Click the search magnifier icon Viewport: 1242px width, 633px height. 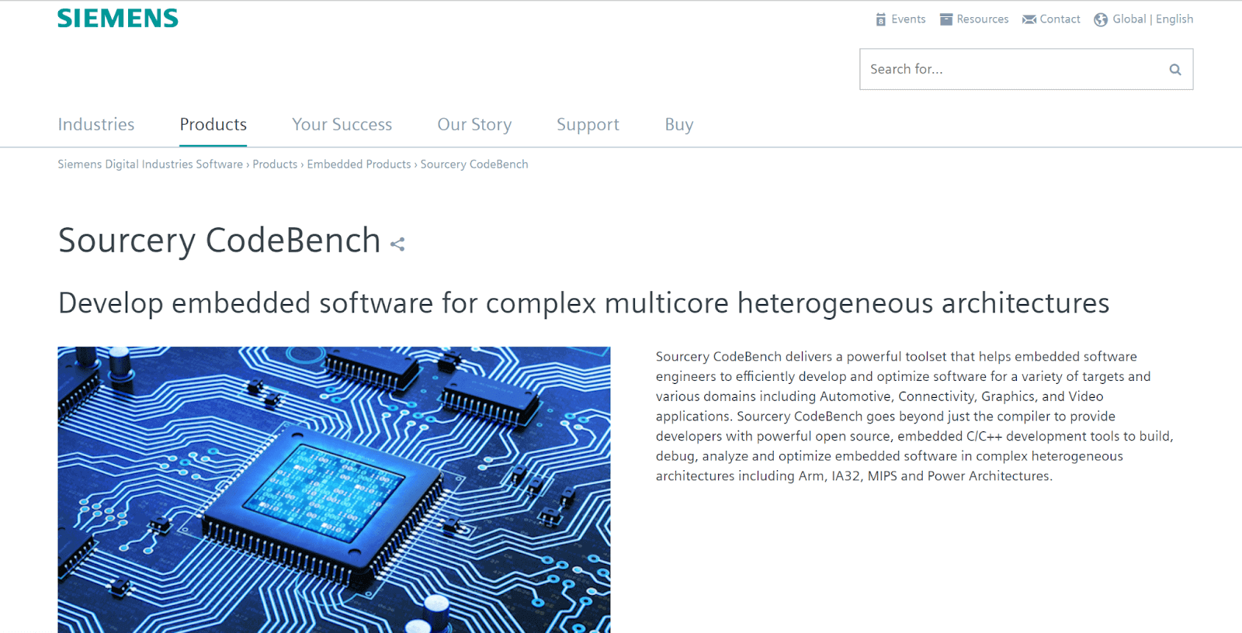coord(1175,70)
